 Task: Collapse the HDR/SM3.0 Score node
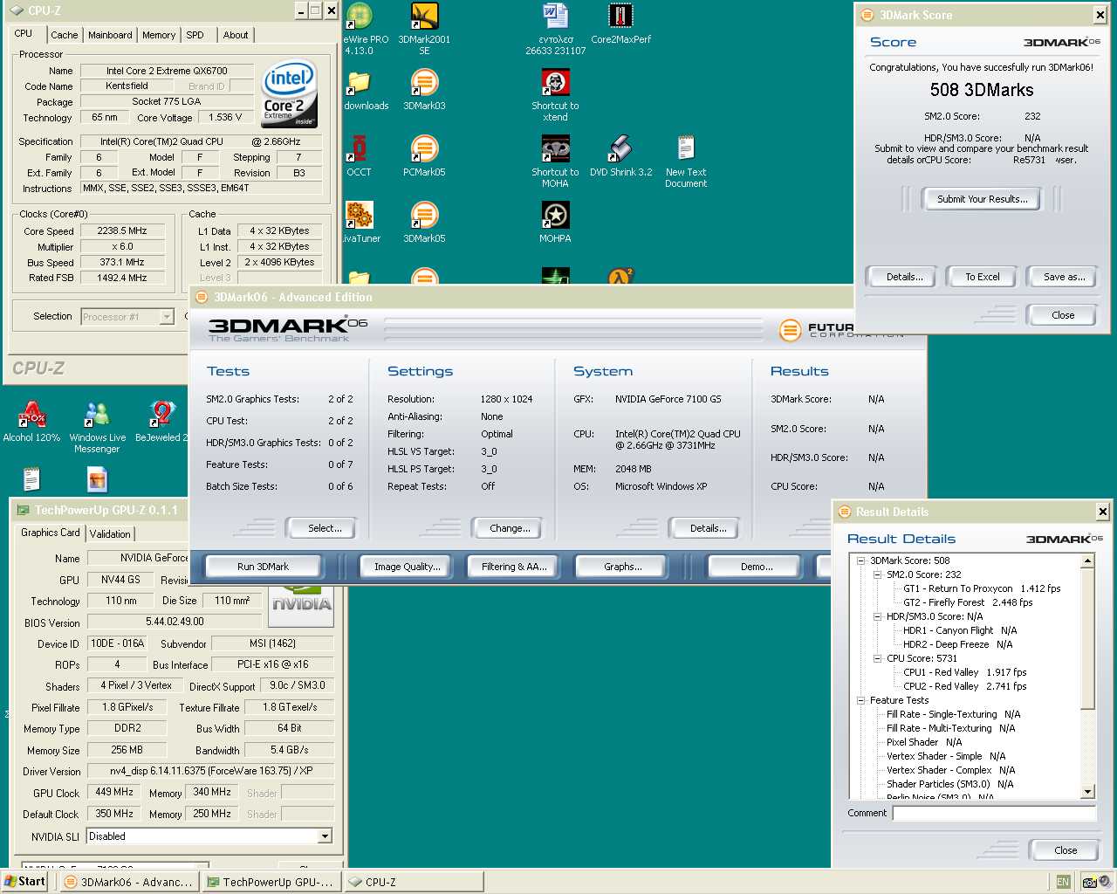click(x=877, y=616)
